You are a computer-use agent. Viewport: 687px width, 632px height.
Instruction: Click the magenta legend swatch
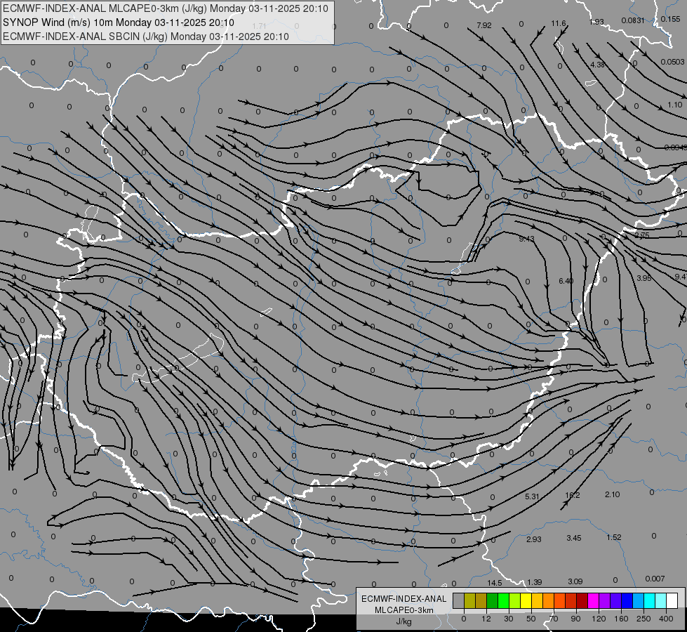pos(593,601)
